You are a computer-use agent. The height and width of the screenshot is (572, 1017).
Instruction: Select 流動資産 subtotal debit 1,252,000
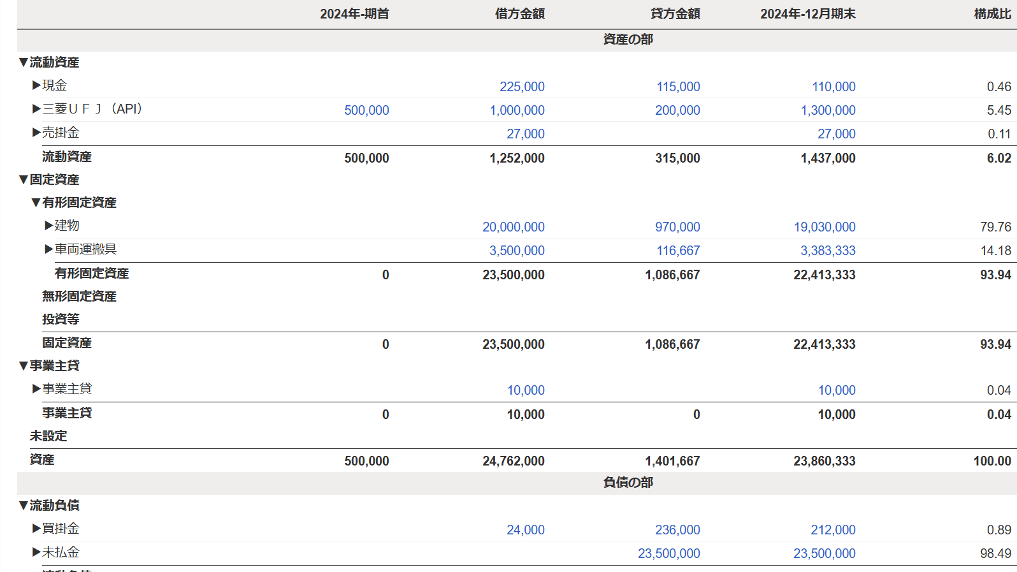(x=517, y=158)
